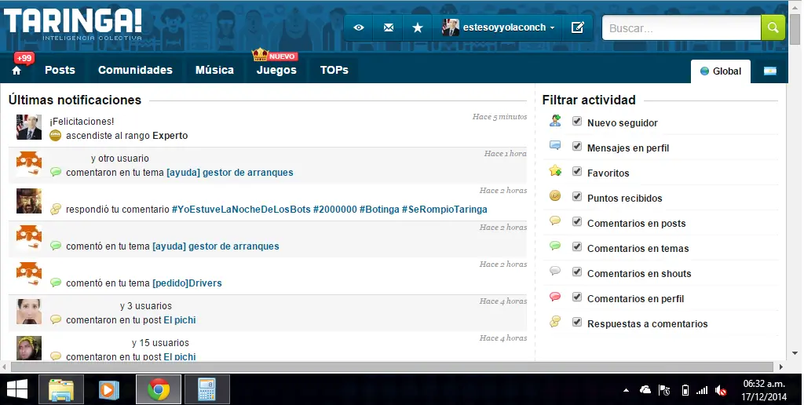
Task: Uncheck the Nuevo seguidor checkbox
Action: pos(577,122)
